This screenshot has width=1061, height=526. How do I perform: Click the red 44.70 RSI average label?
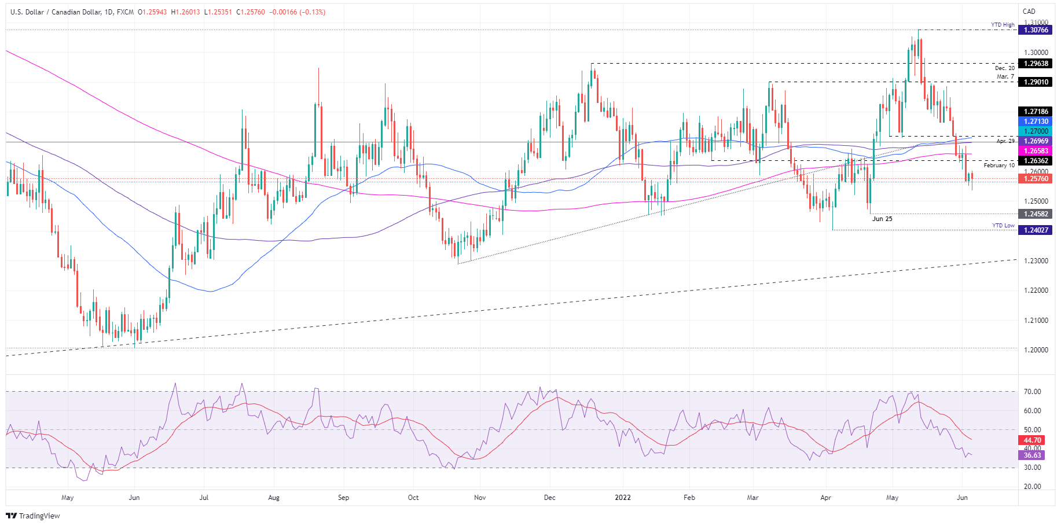tap(1032, 440)
